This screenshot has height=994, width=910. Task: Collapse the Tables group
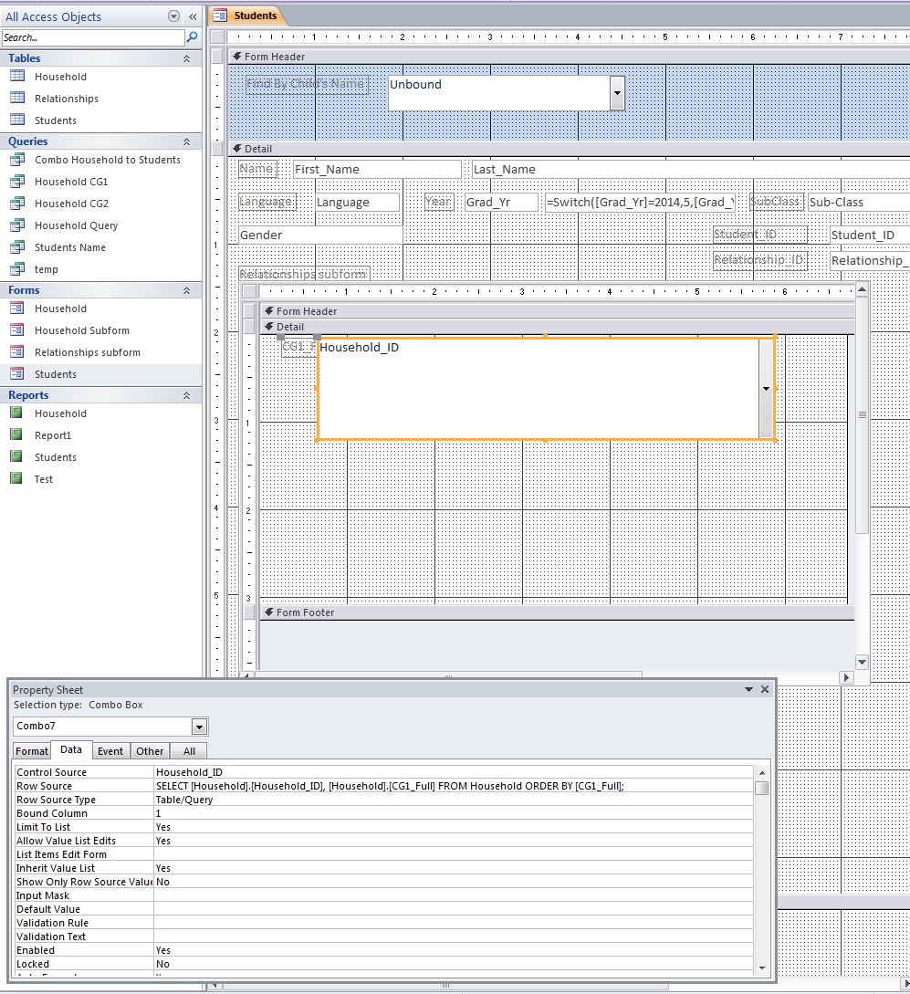187,58
